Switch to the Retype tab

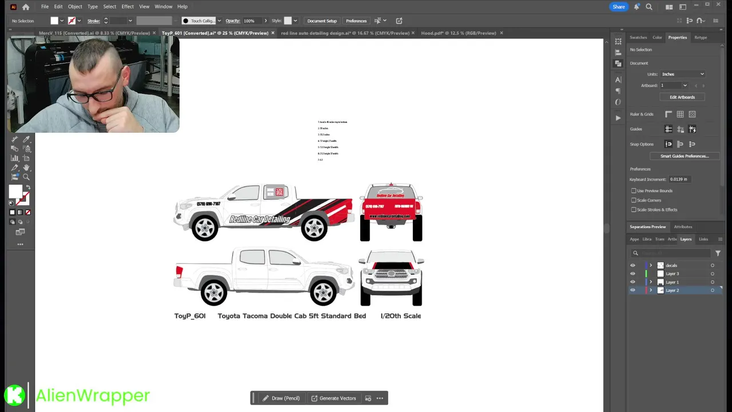701,37
